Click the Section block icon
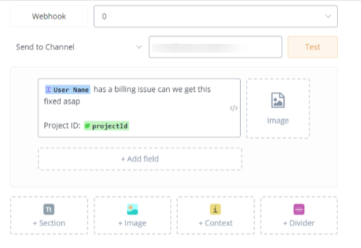Viewport: 361px width, 248px height. click(49, 209)
